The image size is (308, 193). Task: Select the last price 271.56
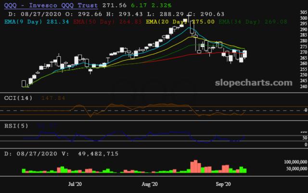tap(115, 5)
